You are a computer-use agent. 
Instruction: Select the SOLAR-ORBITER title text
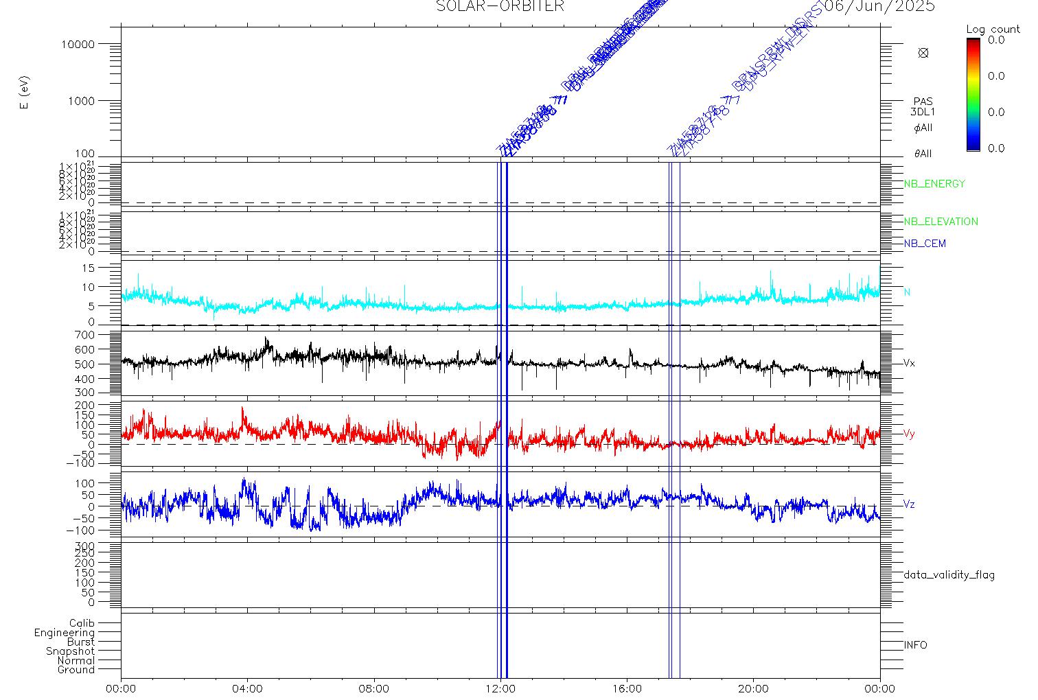point(500,6)
